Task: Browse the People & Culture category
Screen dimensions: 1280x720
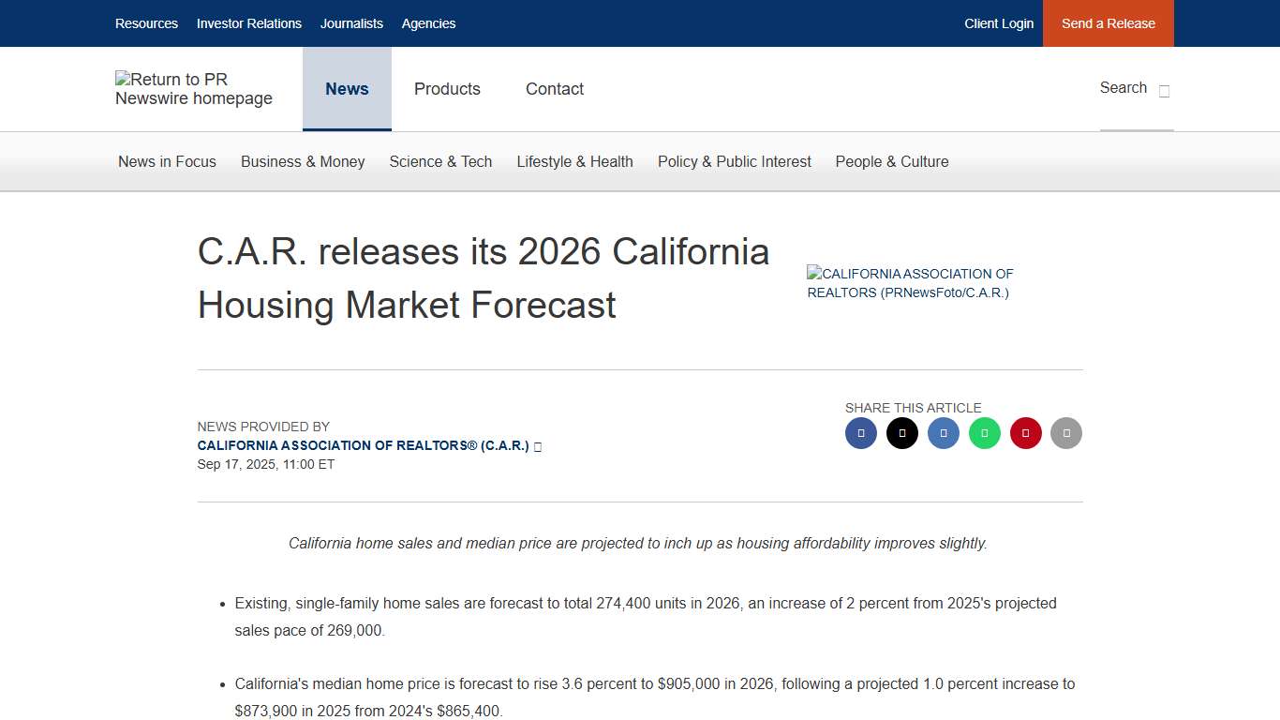Action: coord(891,161)
